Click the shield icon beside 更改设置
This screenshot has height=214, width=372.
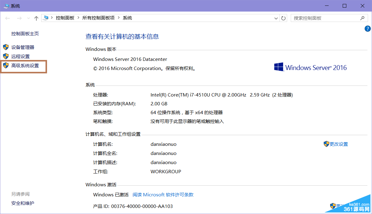pyautogui.click(x=326, y=144)
